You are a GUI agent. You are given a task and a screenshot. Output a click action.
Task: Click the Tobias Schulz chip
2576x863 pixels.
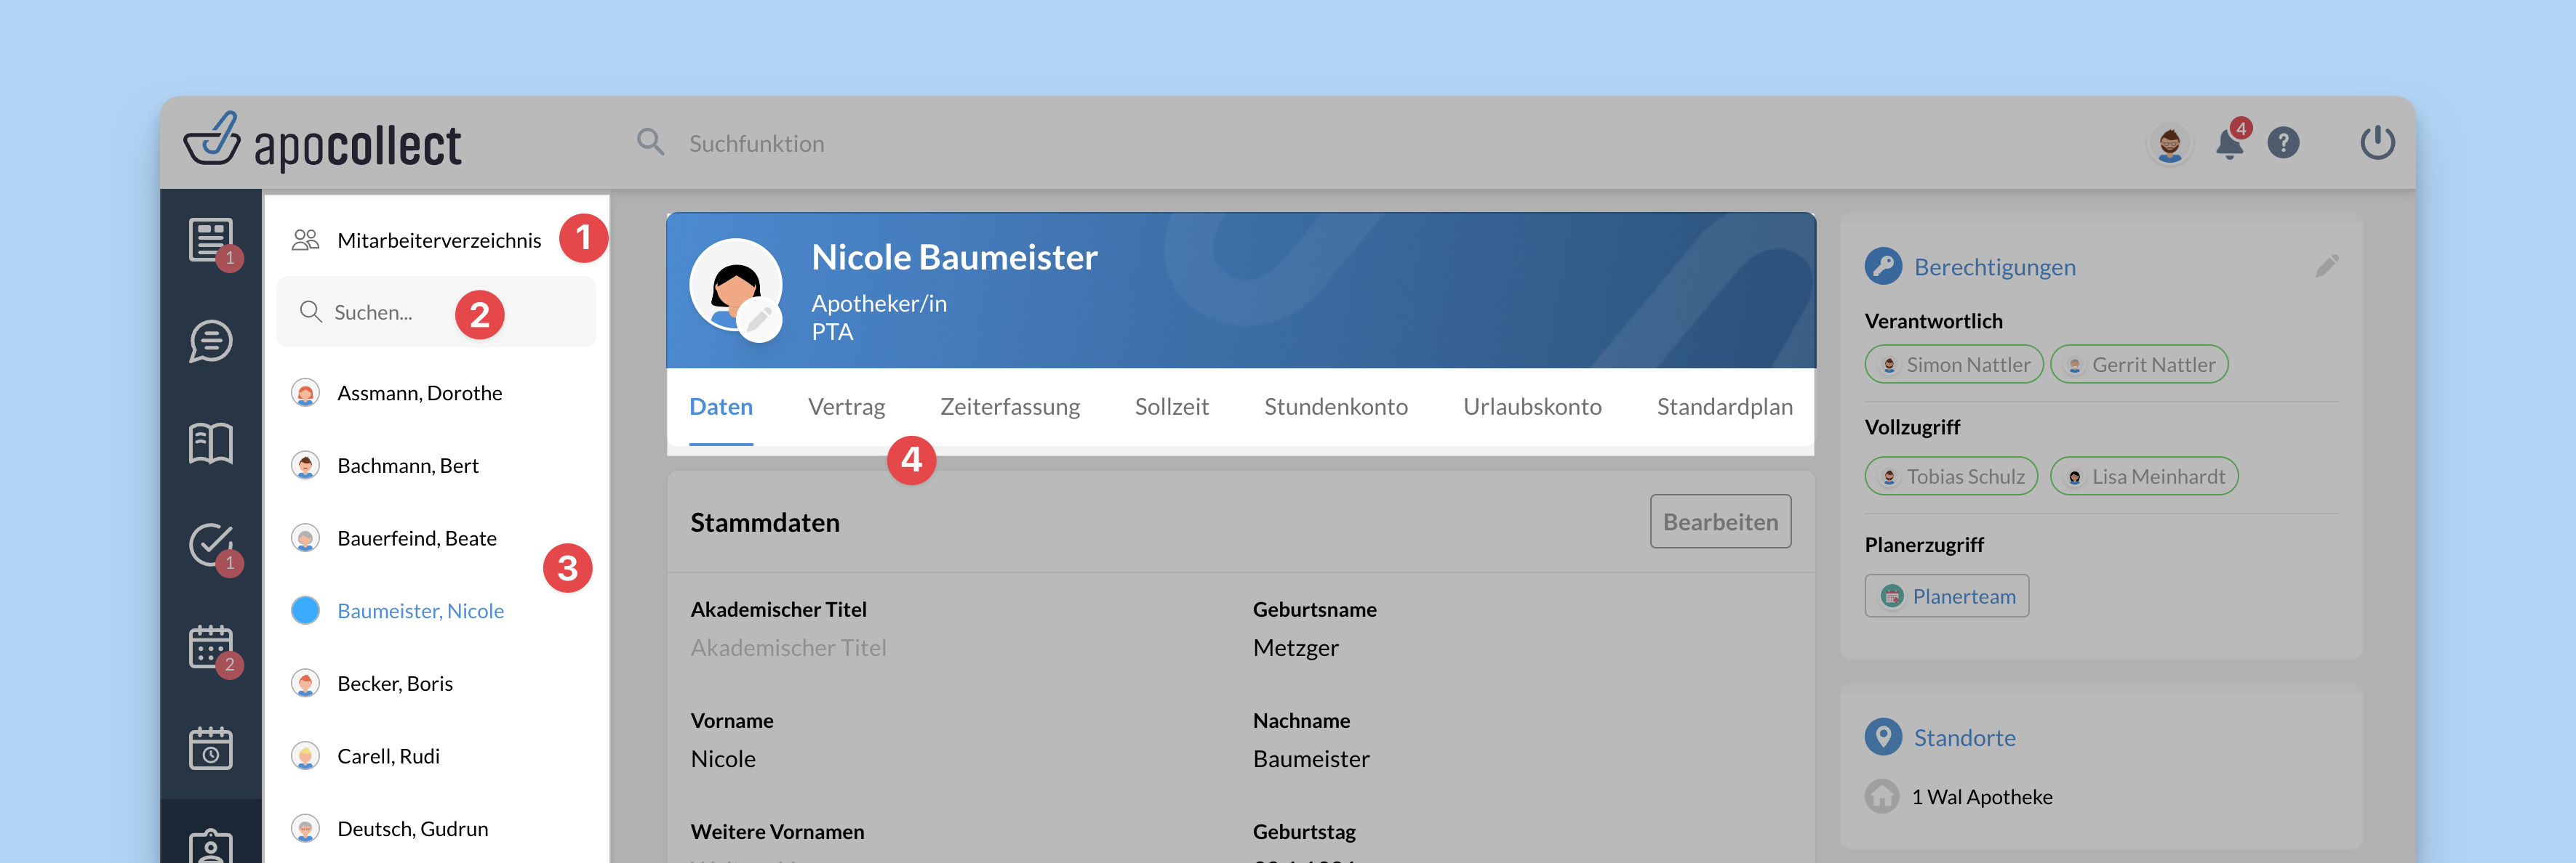1951,477
